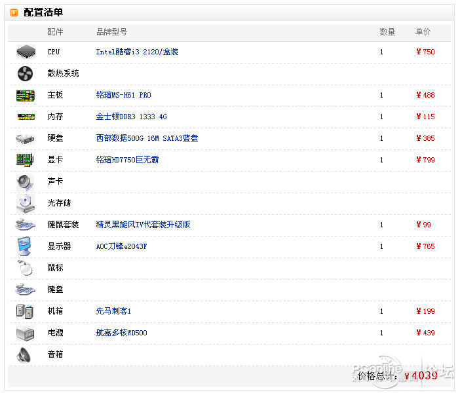Click the 配件 column header
Image resolution: width=460 pixels, height=395 pixels.
point(55,32)
